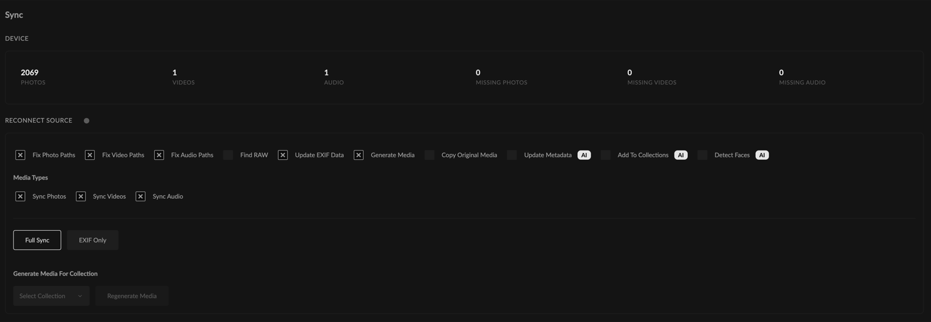
Task: Click the EXIF Only button
Action: point(93,240)
